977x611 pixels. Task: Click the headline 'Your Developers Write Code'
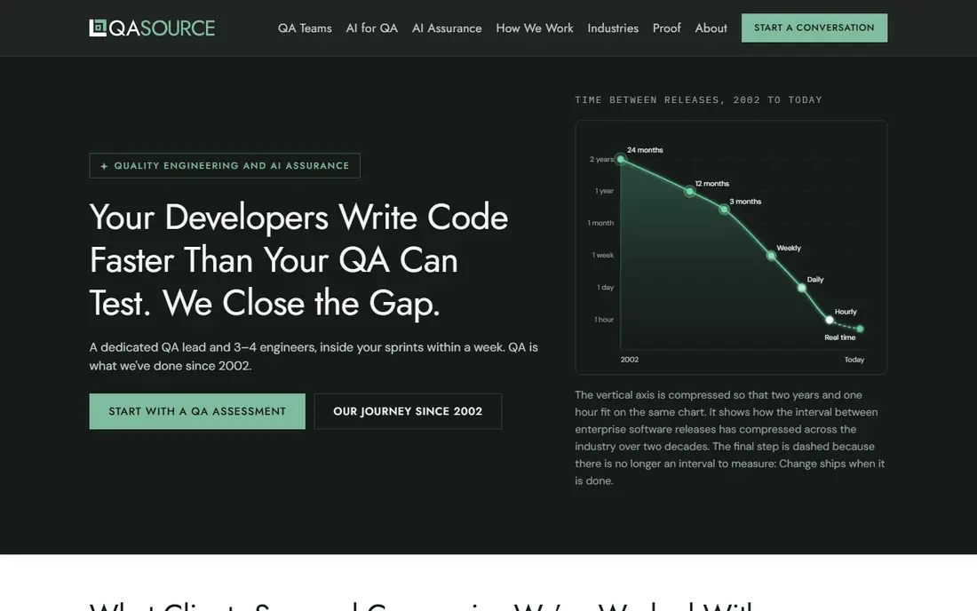pyautogui.click(x=298, y=218)
